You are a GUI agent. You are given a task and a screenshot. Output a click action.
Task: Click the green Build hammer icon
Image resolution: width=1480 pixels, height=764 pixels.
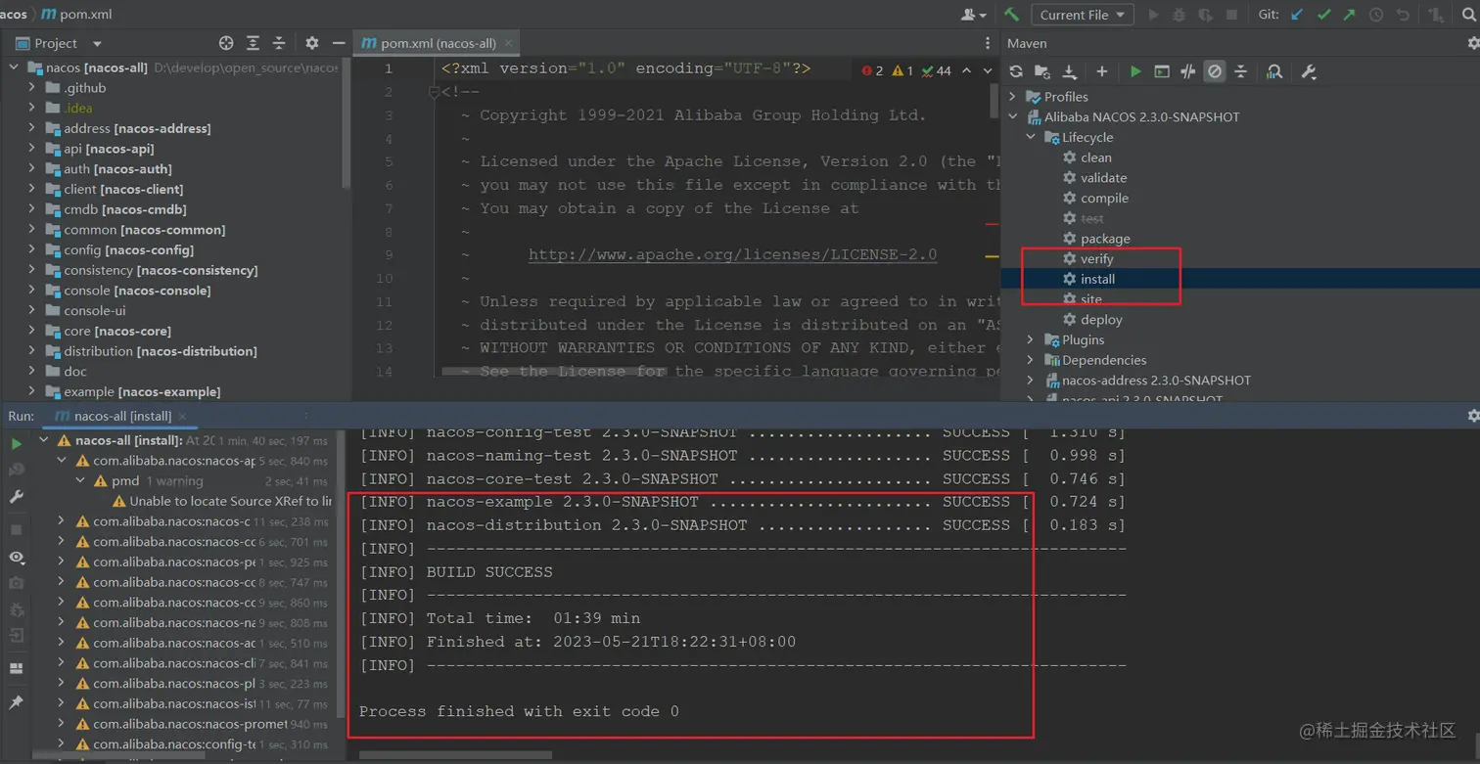(x=1012, y=15)
